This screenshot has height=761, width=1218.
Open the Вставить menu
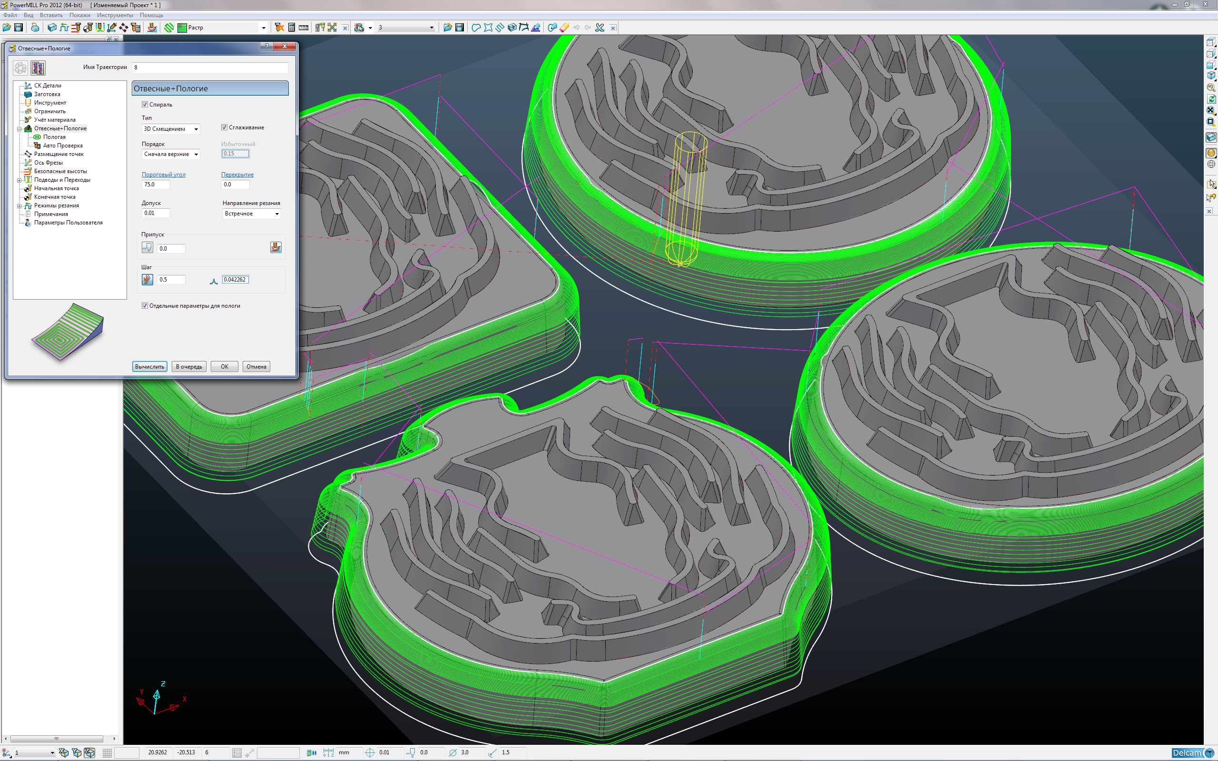pyautogui.click(x=51, y=15)
